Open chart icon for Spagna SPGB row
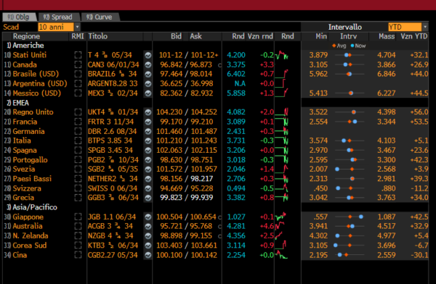The width and height of the screenshot is (436, 284). point(148,151)
